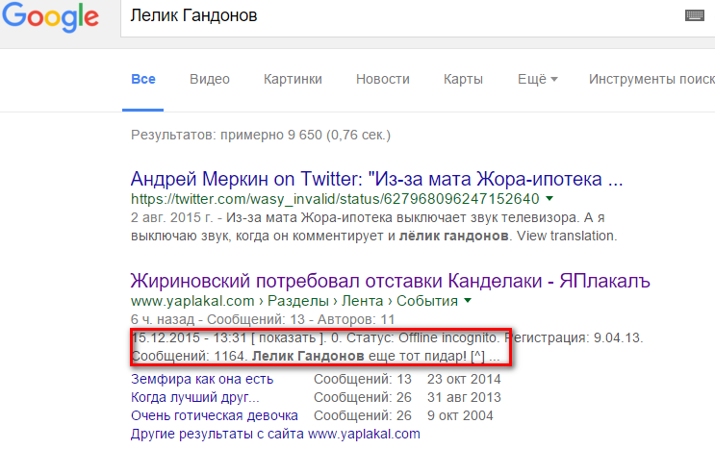Expand the yaplakal.com URL dropdown arrow
715x449 pixels.
468,301
